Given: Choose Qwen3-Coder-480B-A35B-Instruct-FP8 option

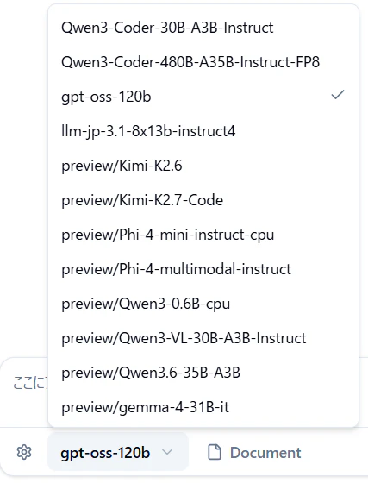Looking at the screenshot, I should pos(203,62).
